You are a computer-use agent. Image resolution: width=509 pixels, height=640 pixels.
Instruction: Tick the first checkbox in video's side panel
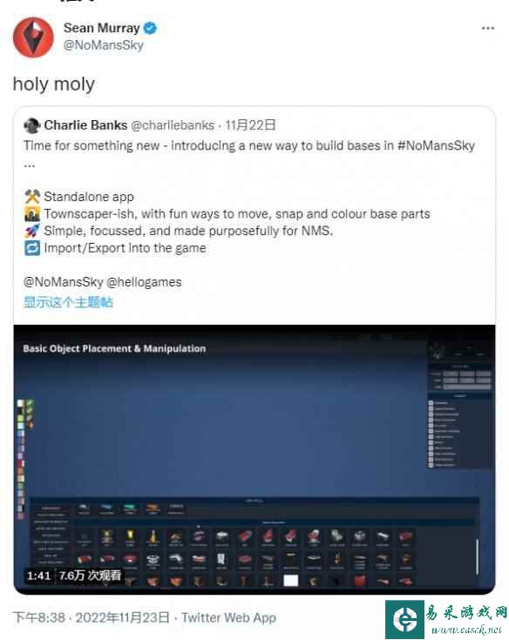431,403
